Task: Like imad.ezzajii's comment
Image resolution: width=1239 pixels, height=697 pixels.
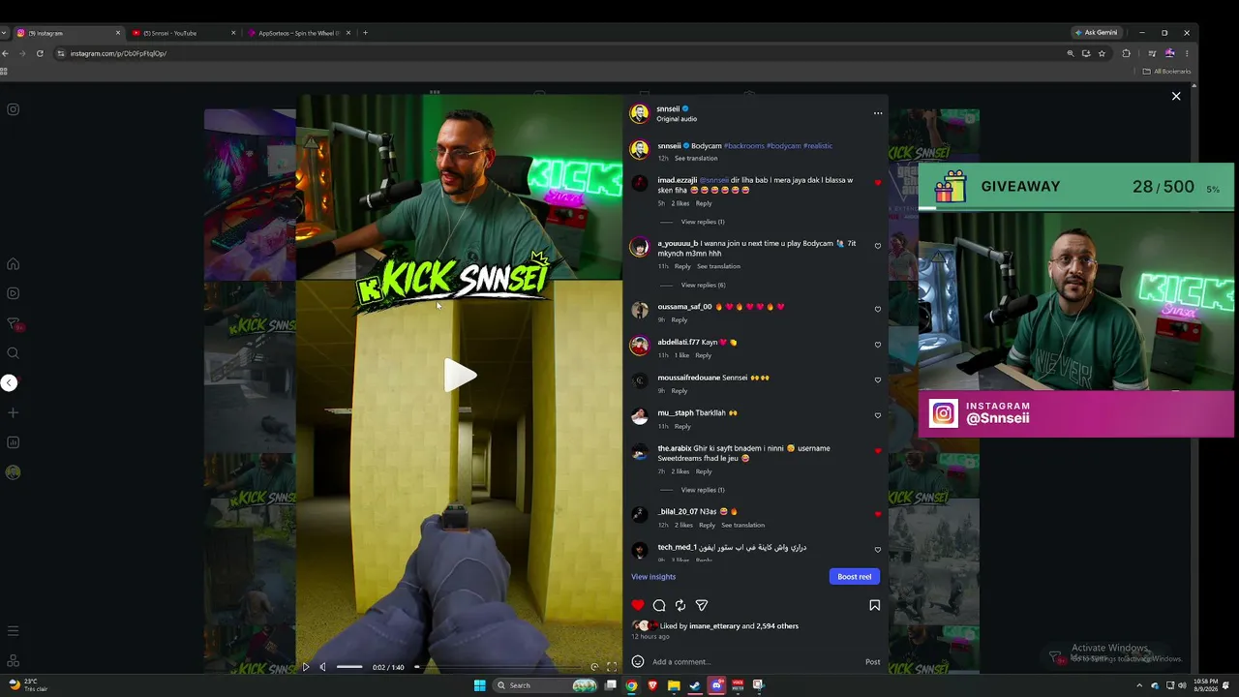Action: pos(878,183)
